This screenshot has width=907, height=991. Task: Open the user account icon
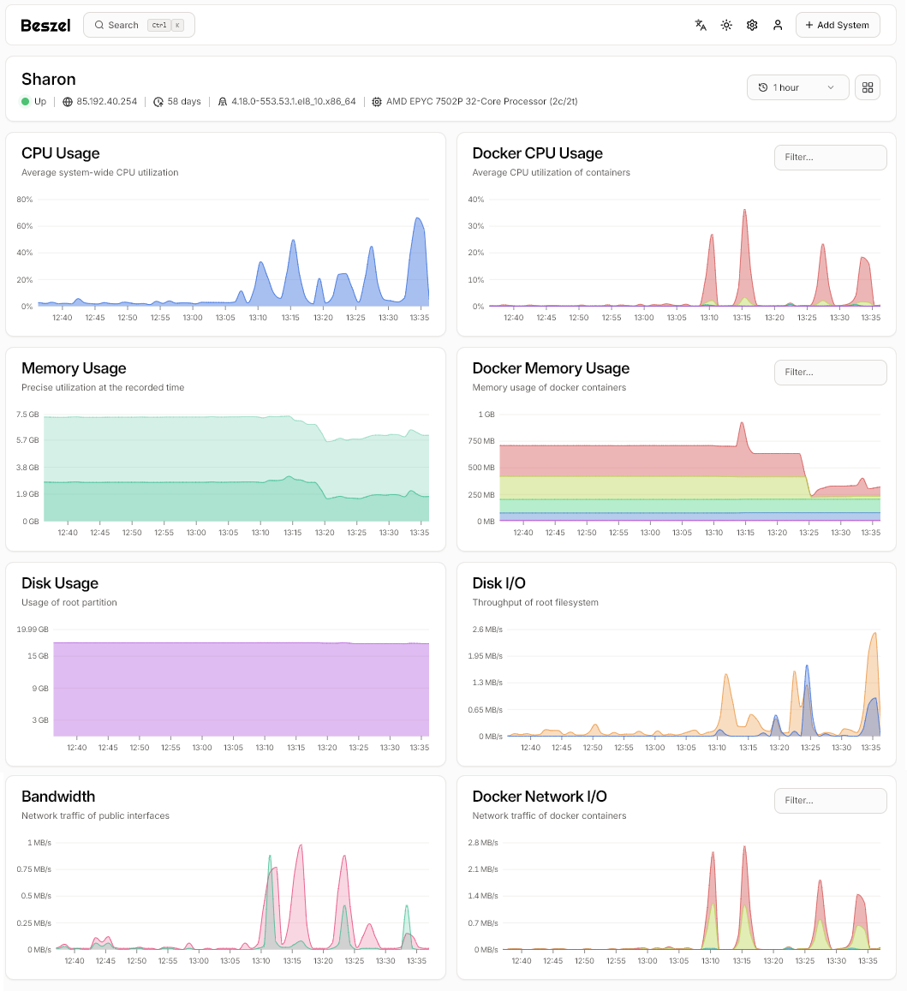click(x=778, y=25)
